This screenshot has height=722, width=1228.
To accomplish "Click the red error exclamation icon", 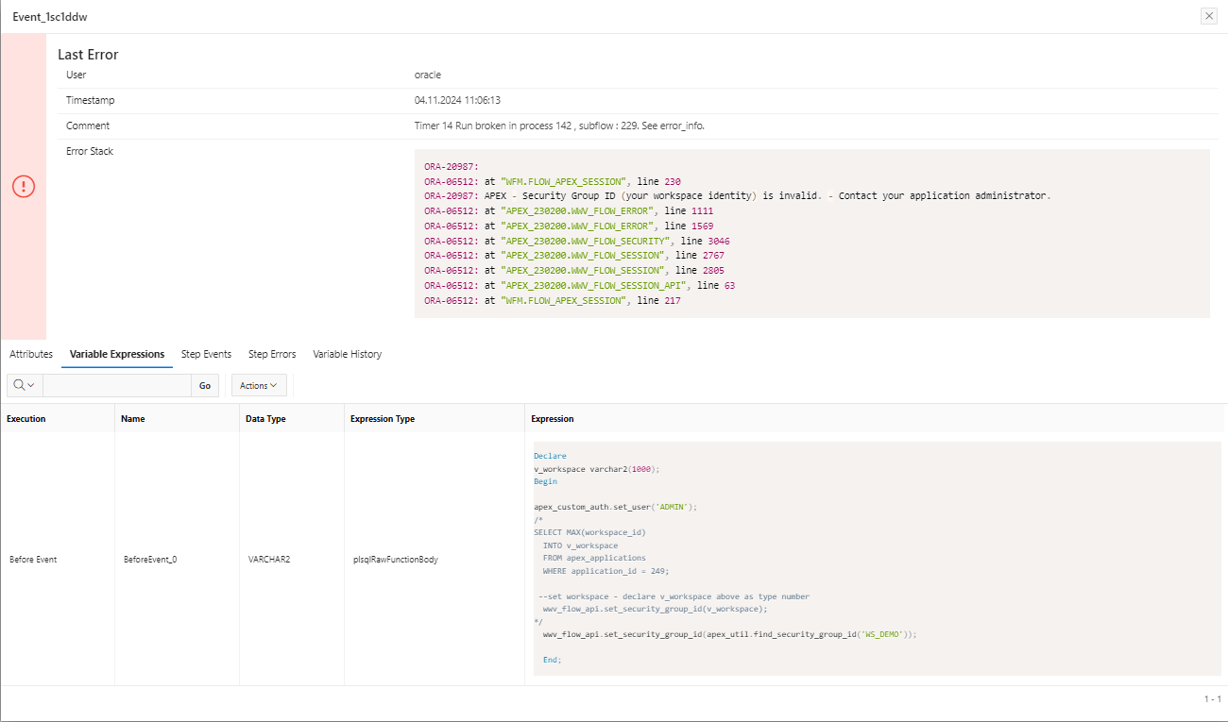I will click(24, 187).
